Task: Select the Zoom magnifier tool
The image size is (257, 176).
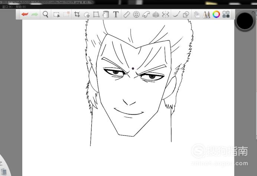Action: pyautogui.click(x=45, y=14)
